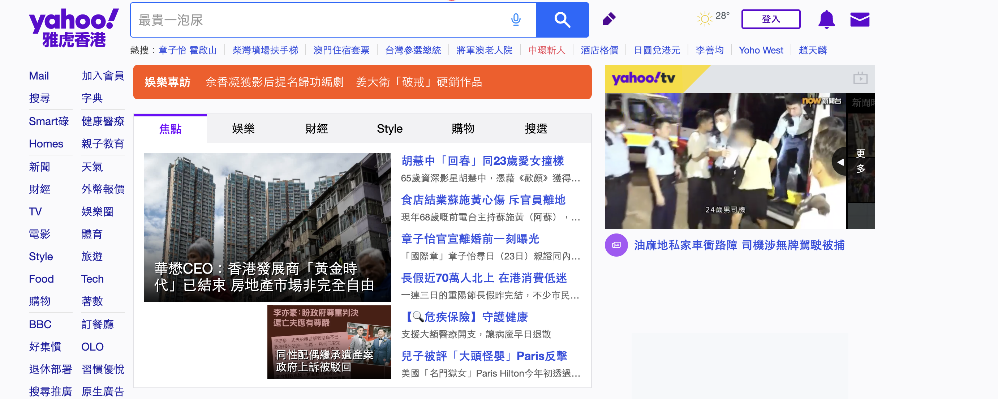Expand the 更多 video panel
Screen dimensions: 998x399
(x=860, y=161)
